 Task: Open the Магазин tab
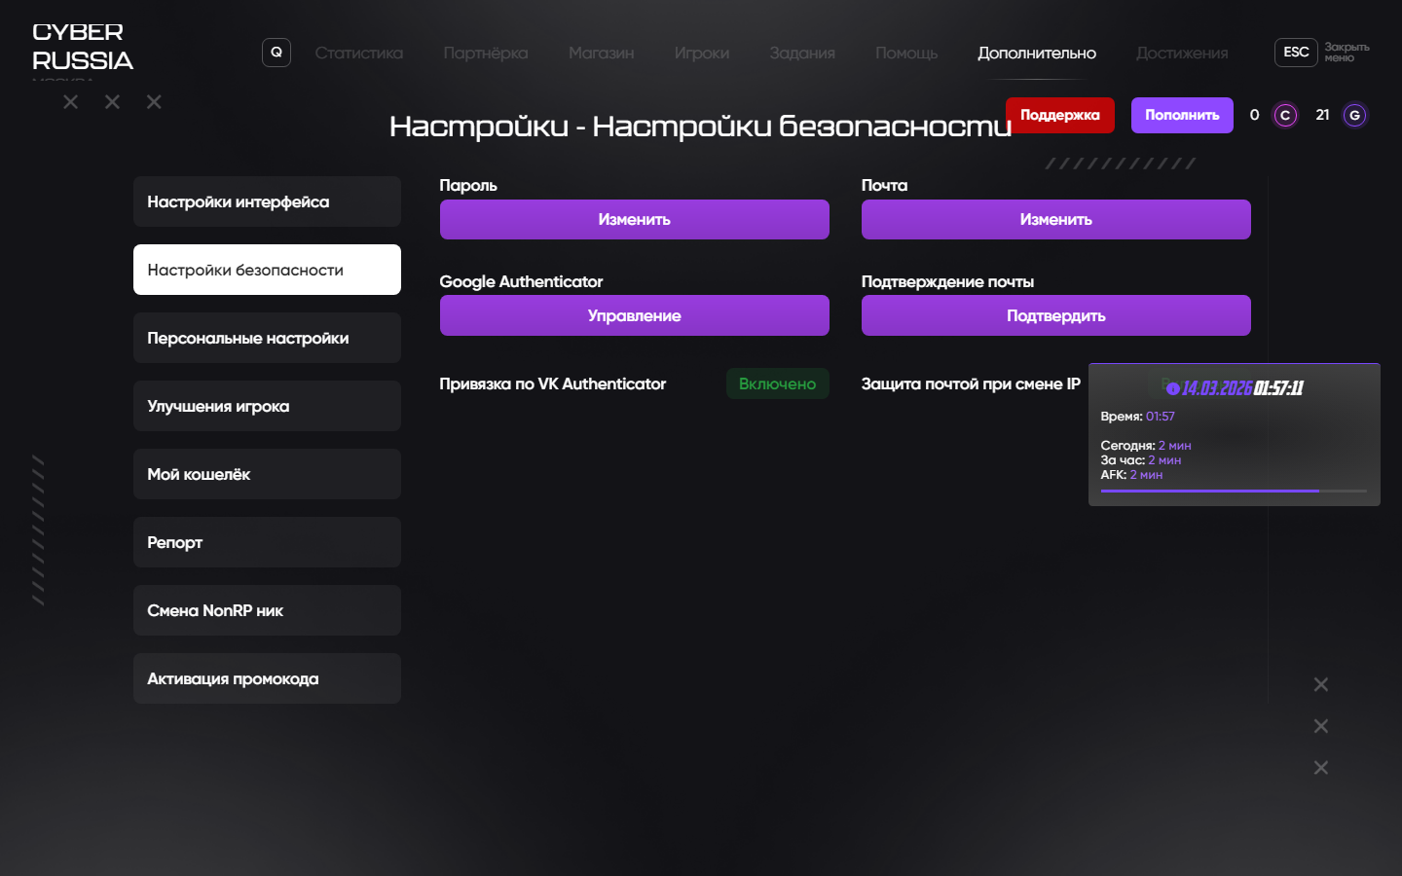click(x=601, y=54)
